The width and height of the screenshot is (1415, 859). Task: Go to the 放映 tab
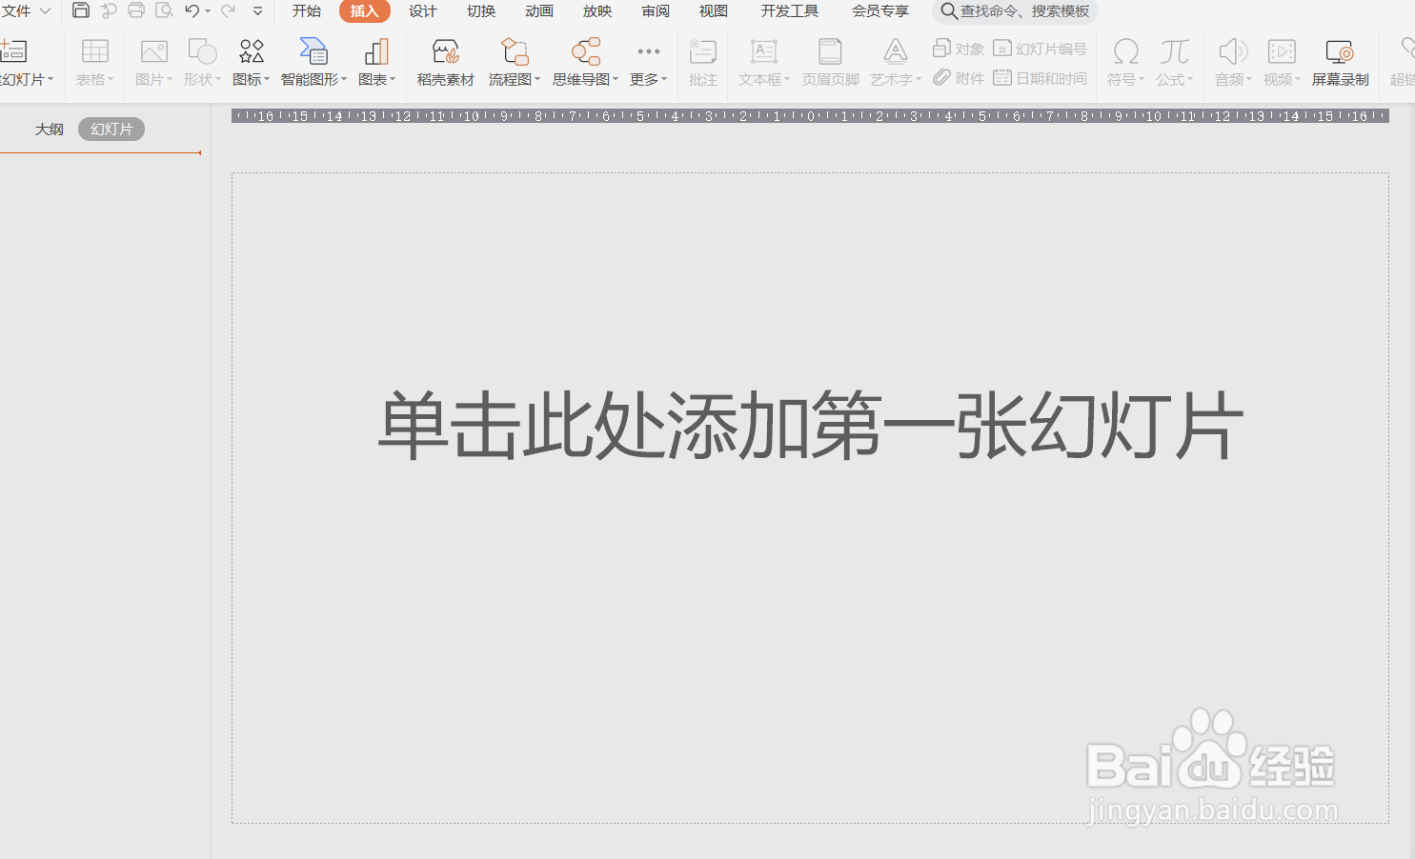tap(597, 10)
